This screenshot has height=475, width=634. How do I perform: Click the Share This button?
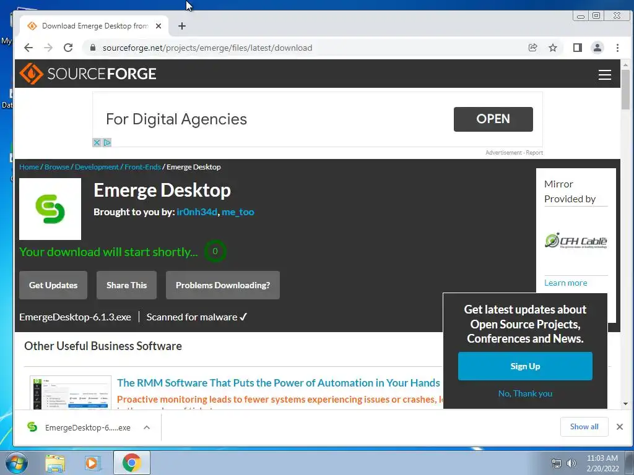126,285
